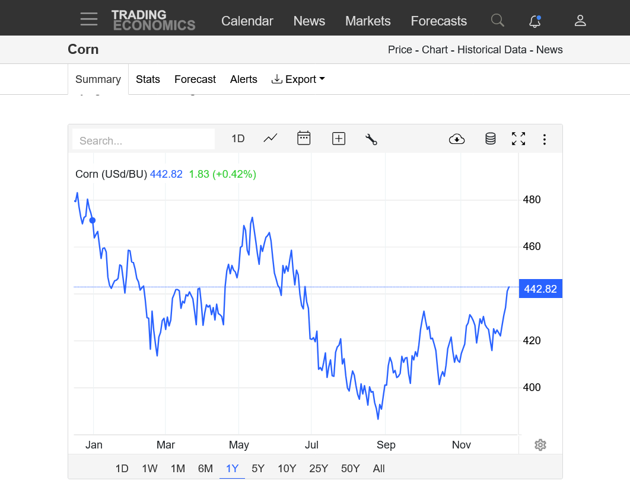The width and height of the screenshot is (630, 503).
Task: Select the 5Y time range
Action: pos(258,469)
